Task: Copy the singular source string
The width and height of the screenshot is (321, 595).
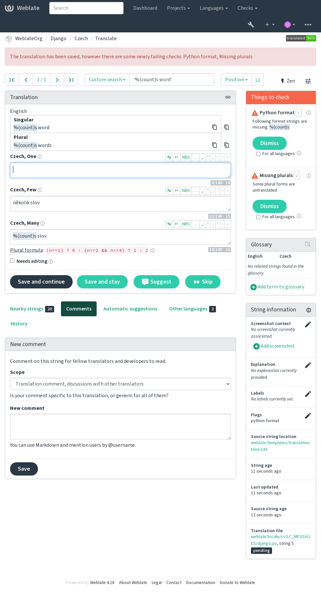Action: point(214,127)
